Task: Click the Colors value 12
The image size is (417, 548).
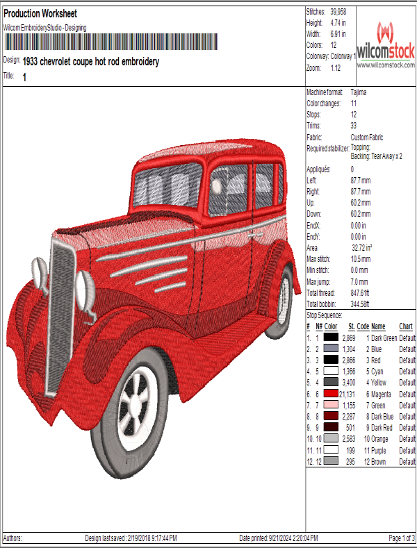Action: 334,45
